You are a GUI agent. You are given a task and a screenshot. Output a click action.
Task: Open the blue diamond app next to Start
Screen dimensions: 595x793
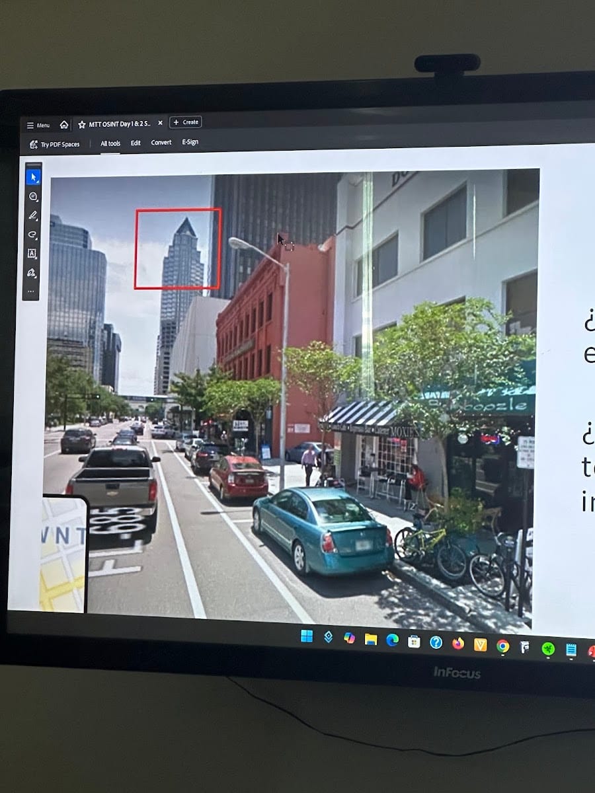click(x=328, y=637)
